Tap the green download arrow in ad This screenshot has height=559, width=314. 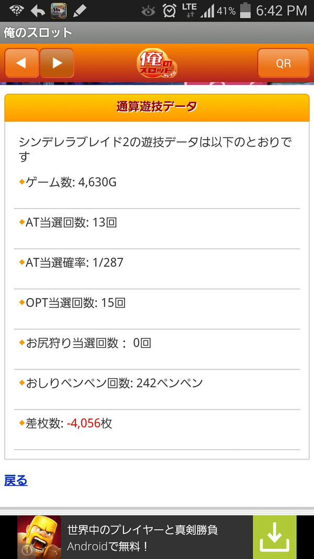(274, 537)
